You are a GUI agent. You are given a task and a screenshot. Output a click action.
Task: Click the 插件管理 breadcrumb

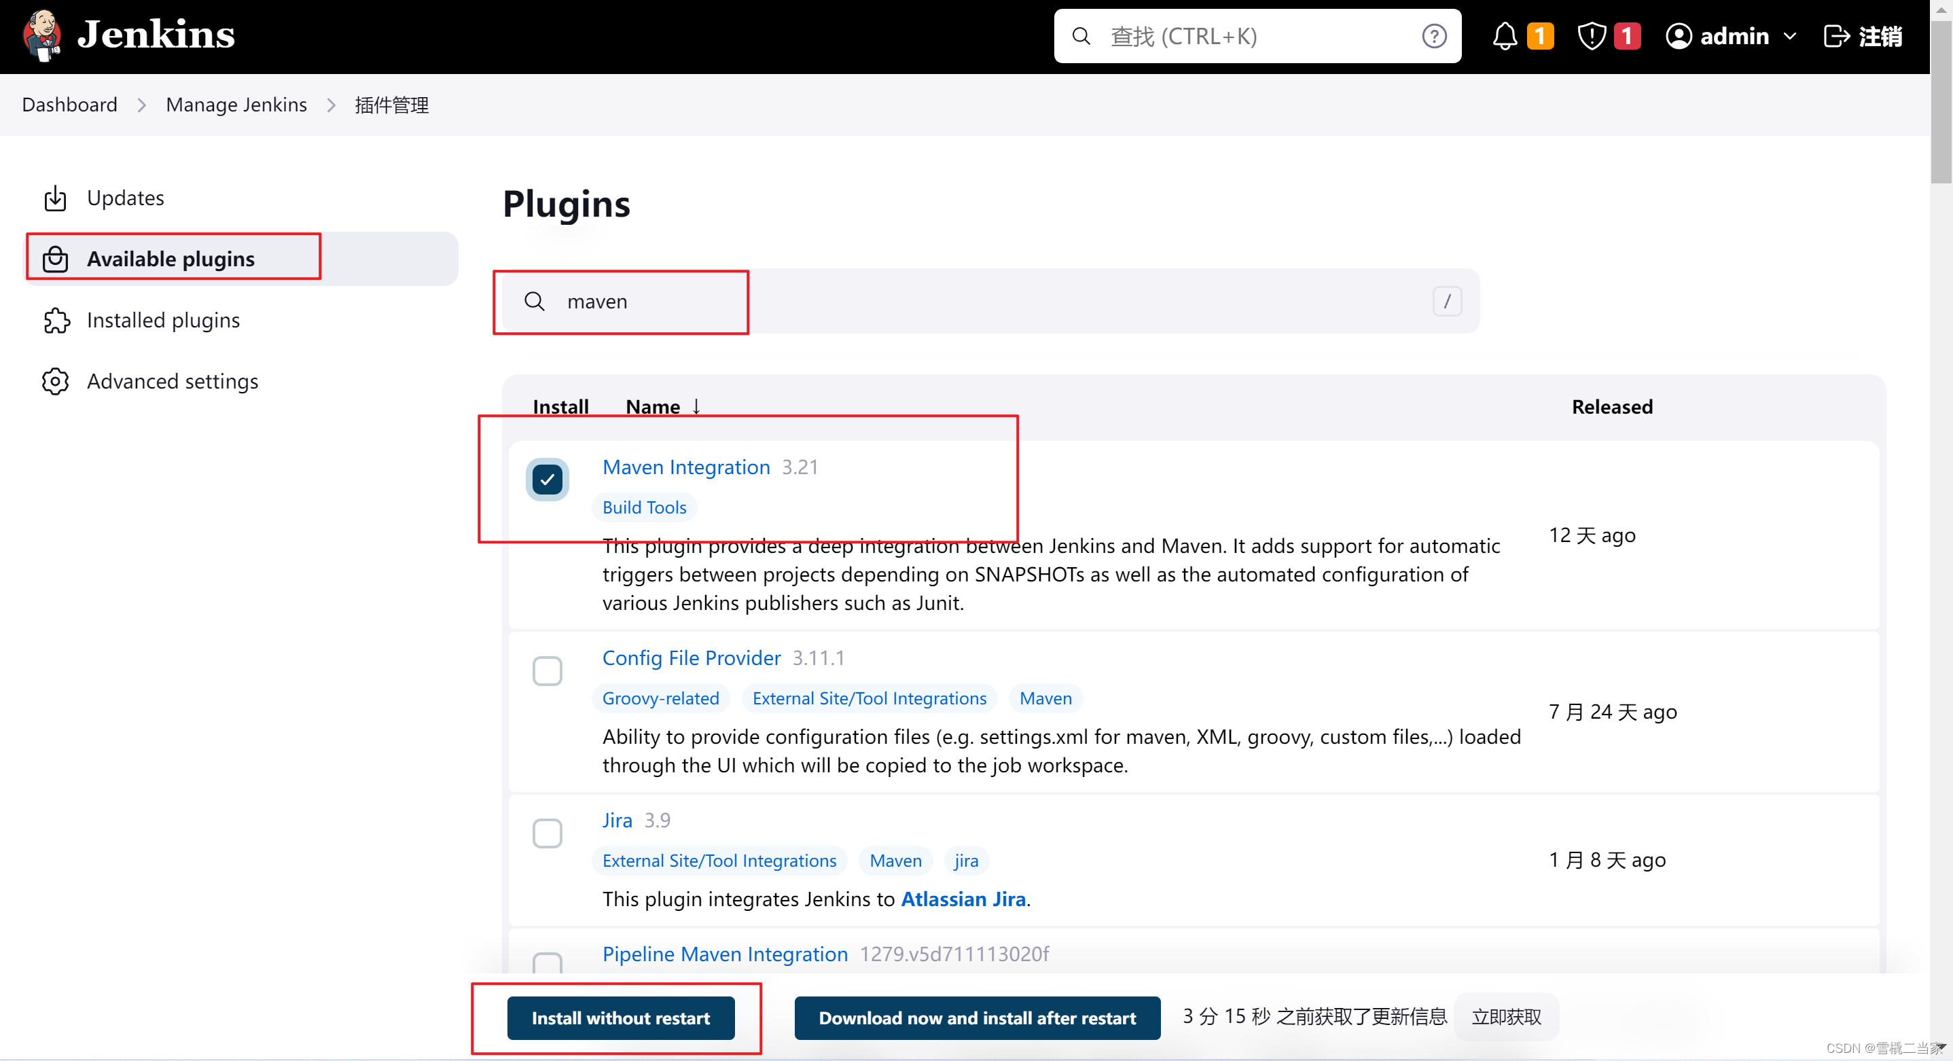point(392,105)
